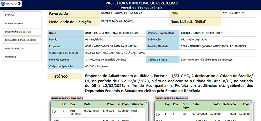The width and height of the screenshot is (261, 121).
Task: Click the Pagamentos do Empenho heading
Action: [171, 98]
